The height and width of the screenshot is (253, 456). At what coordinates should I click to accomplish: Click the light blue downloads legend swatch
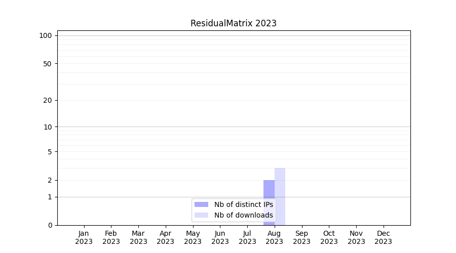[x=201, y=215]
